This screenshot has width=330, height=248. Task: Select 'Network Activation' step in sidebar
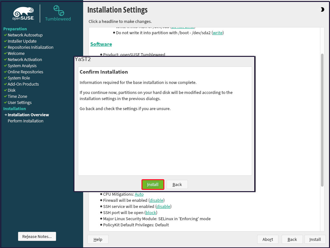(x=25, y=59)
